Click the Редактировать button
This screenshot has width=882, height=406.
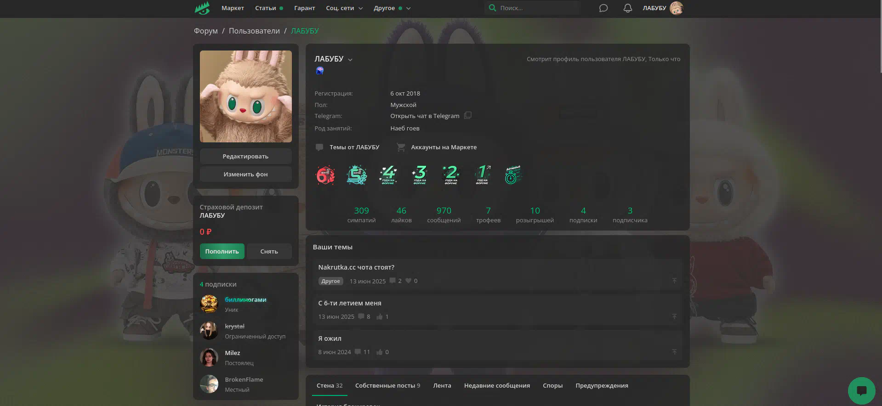point(245,156)
